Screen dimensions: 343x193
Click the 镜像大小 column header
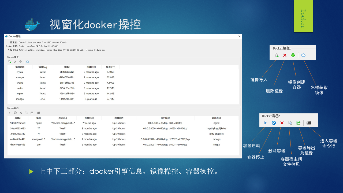click(x=111, y=67)
